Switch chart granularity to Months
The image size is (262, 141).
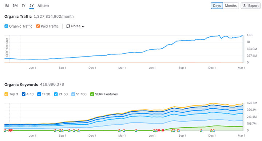pyautogui.click(x=231, y=6)
